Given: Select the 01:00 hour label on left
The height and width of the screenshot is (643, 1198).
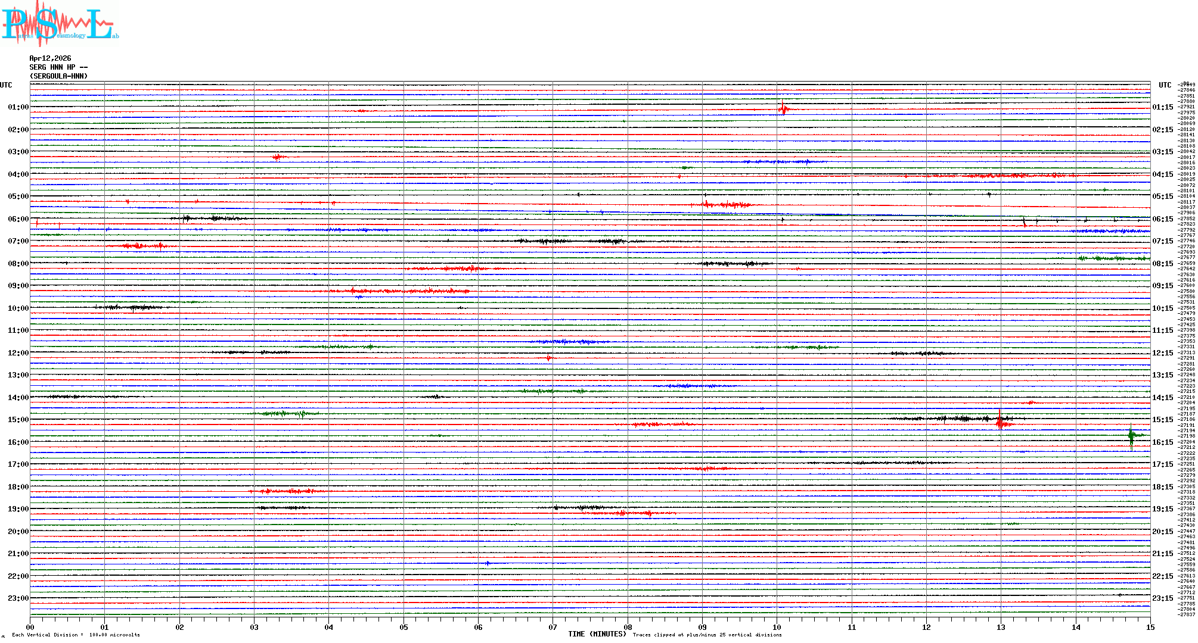Looking at the screenshot, I should pyautogui.click(x=18, y=107).
